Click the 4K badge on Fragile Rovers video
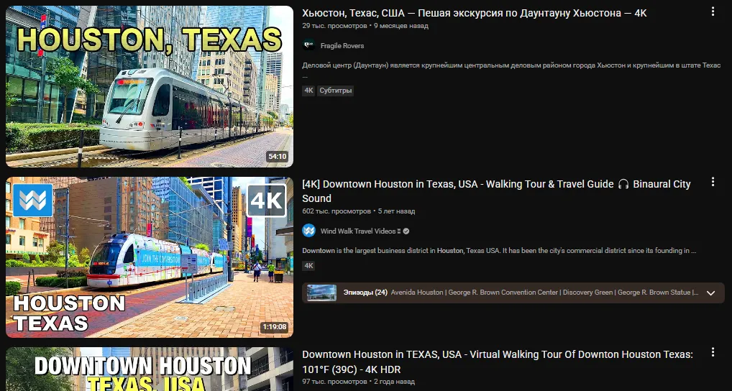732x391 pixels. [x=308, y=91]
